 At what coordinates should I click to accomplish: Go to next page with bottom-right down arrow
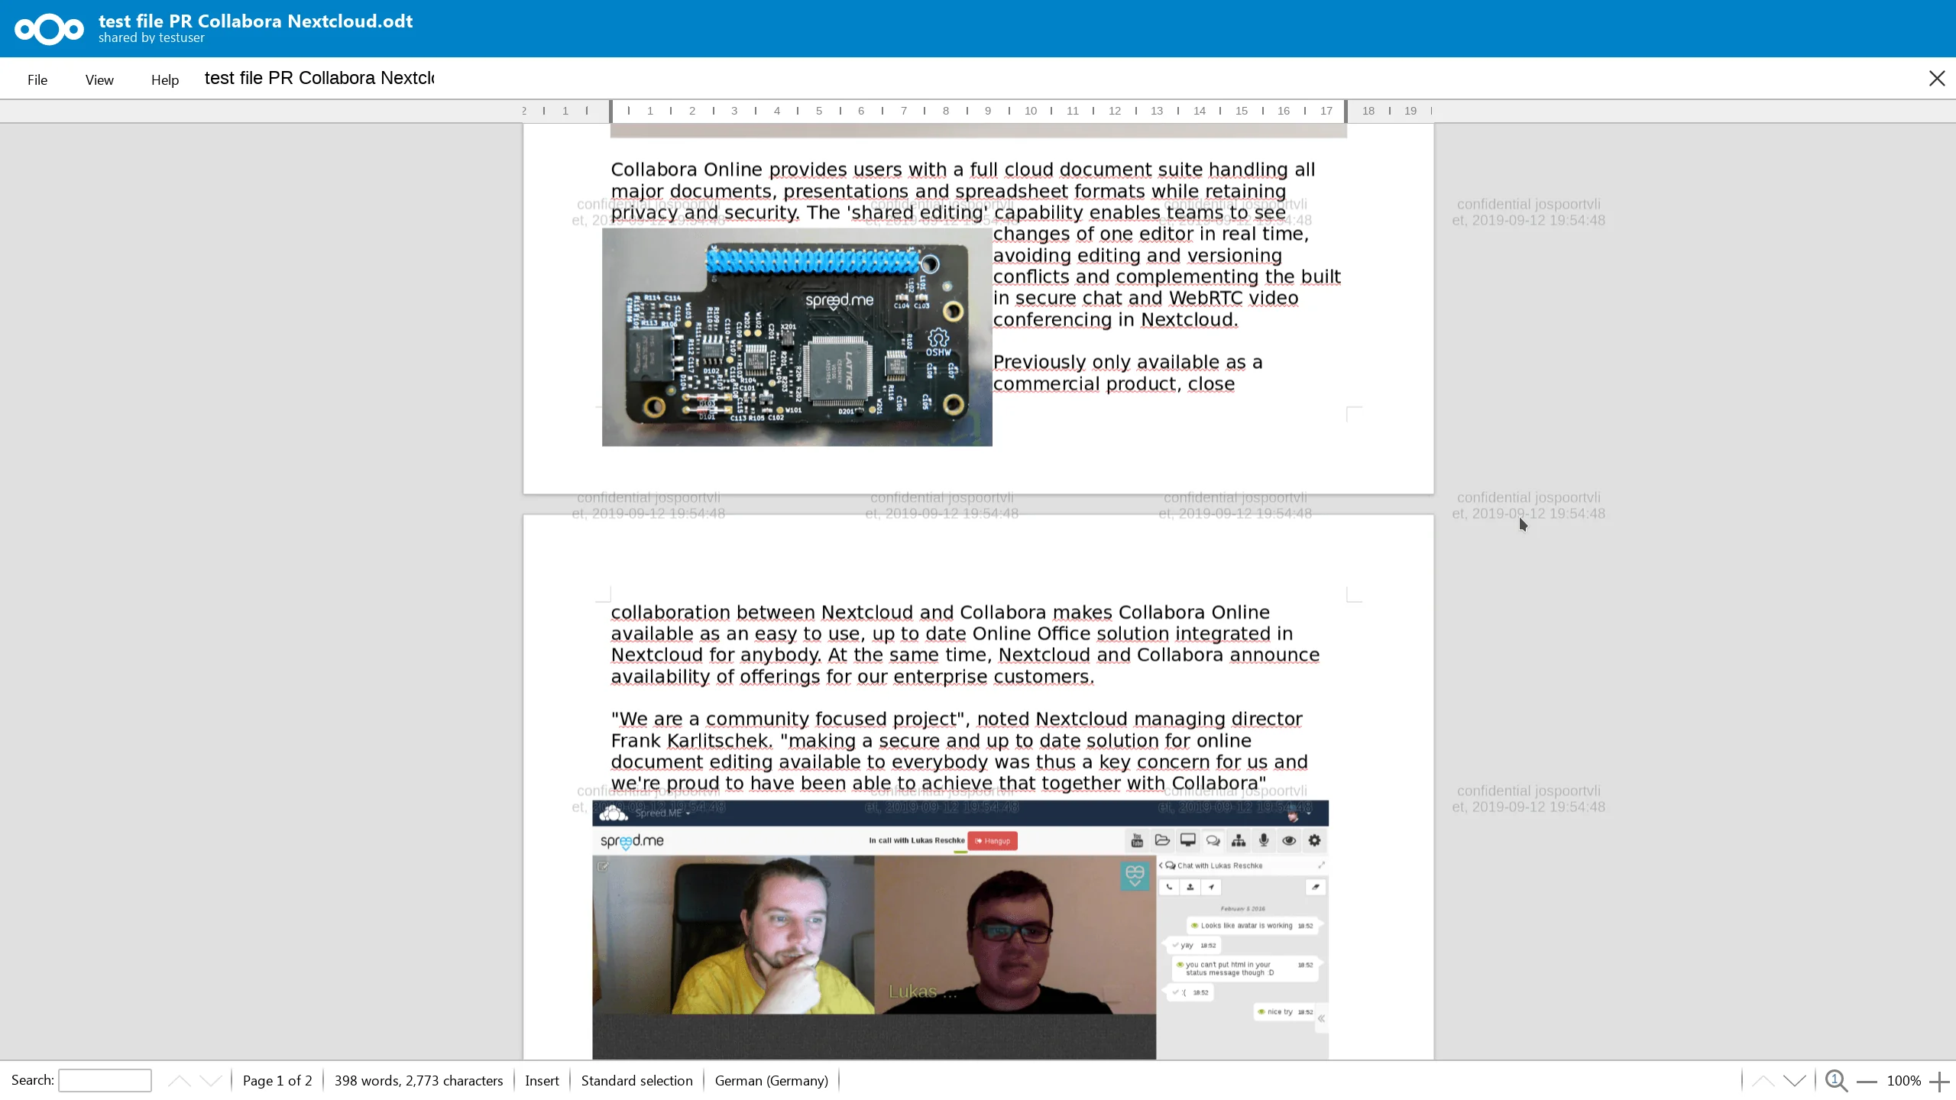[x=1795, y=1080]
